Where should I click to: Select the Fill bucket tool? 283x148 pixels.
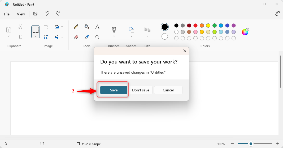coord(87,27)
